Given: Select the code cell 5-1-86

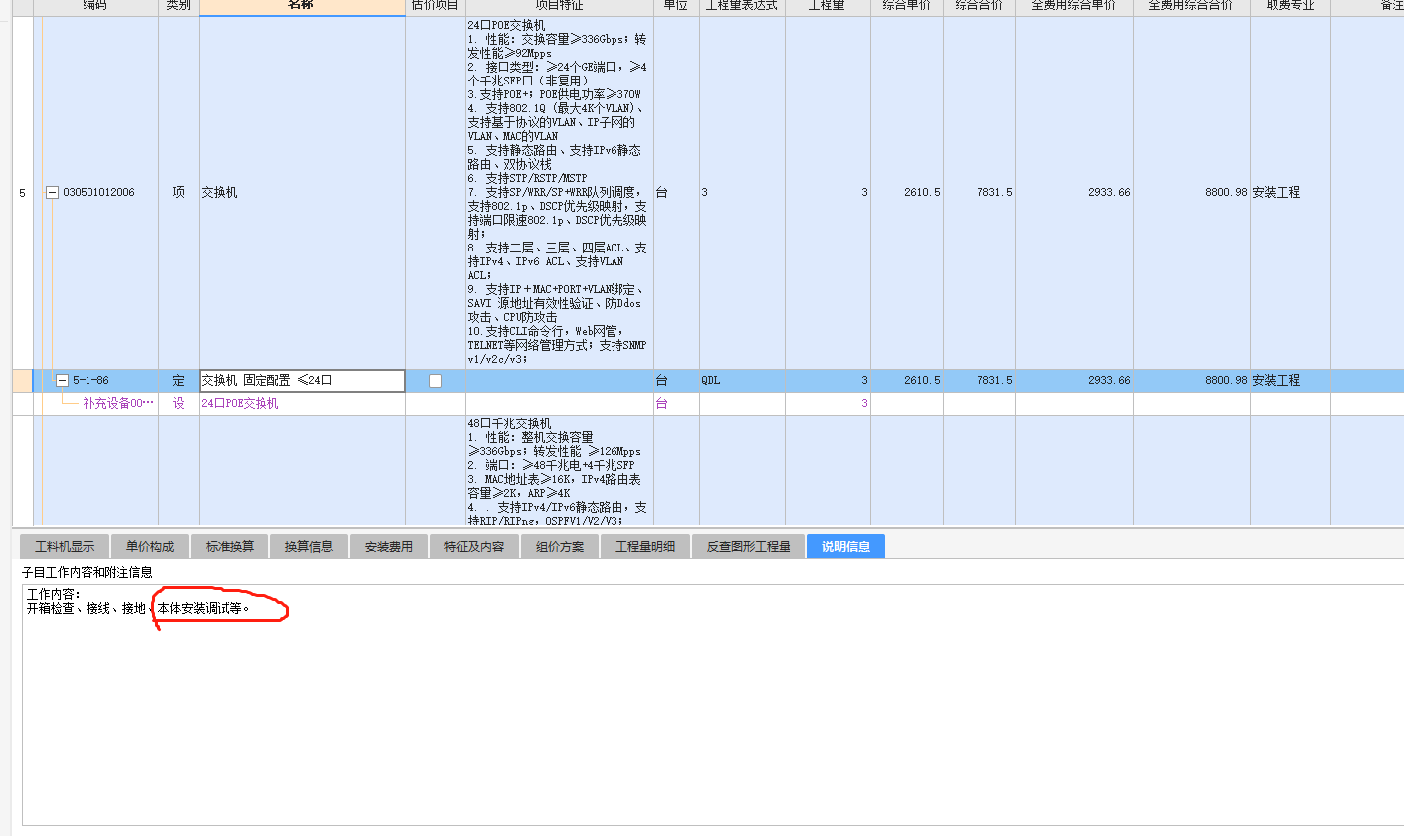Looking at the screenshot, I should [x=90, y=381].
